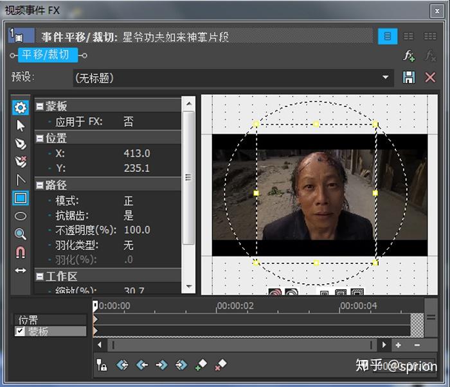Close the 视频事件 FX window
The image size is (450, 387).
pos(437,11)
